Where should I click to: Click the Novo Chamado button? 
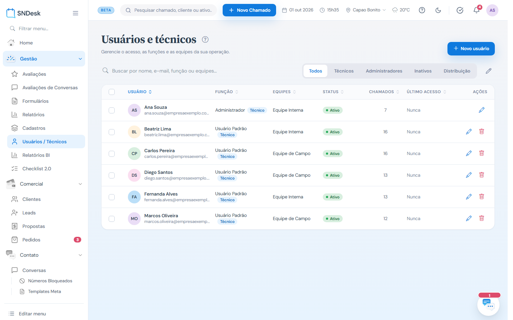249,10
